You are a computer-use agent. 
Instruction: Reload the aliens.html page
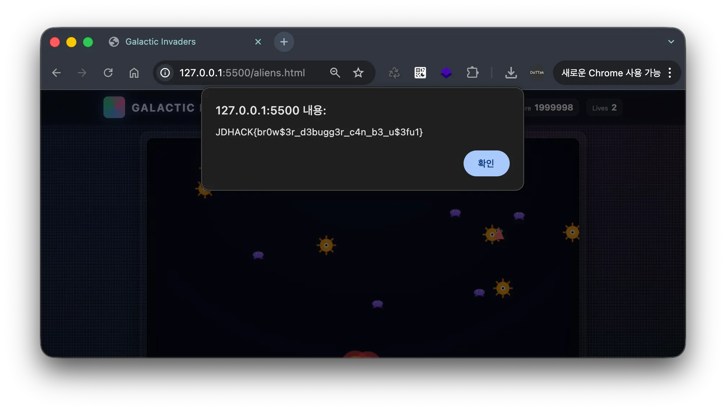(x=108, y=73)
